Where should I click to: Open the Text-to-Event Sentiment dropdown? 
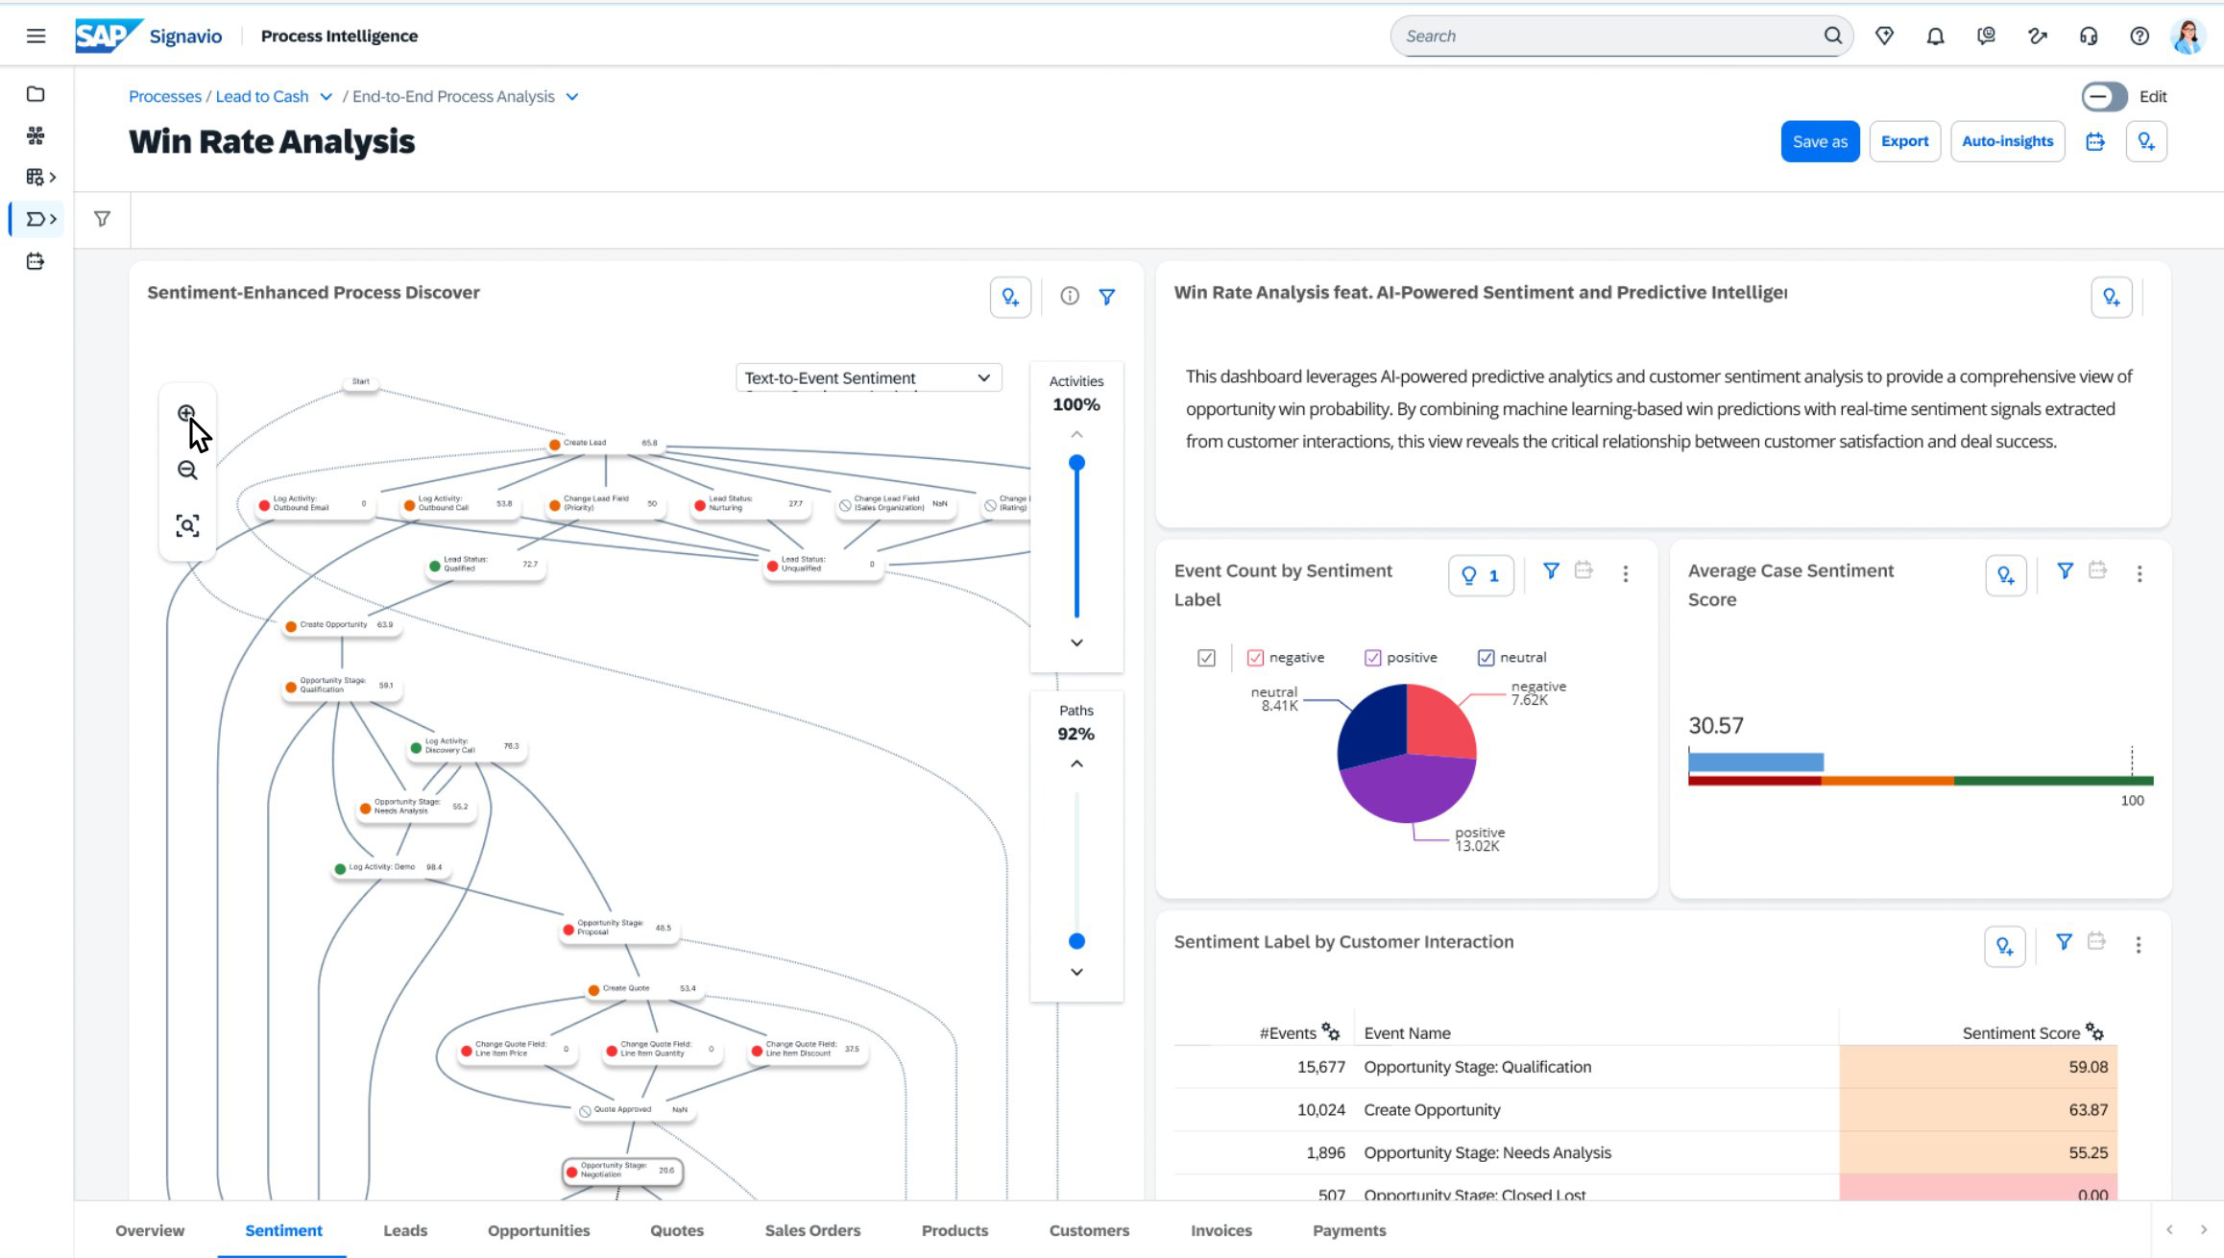pyautogui.click(x=868, y=377)
